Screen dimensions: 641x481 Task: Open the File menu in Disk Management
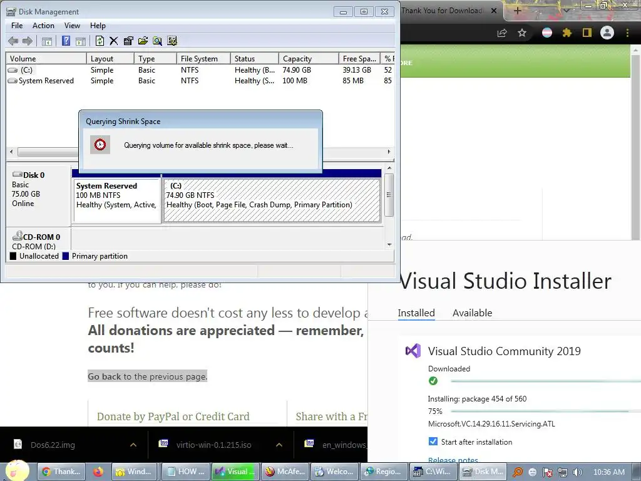pos(17,25)
